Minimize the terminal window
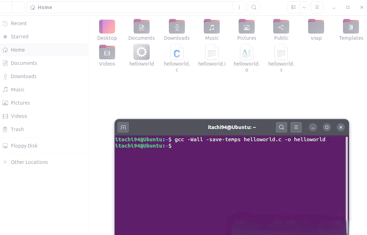The width and height of the screenshot is (367, 235). [313, 128]
